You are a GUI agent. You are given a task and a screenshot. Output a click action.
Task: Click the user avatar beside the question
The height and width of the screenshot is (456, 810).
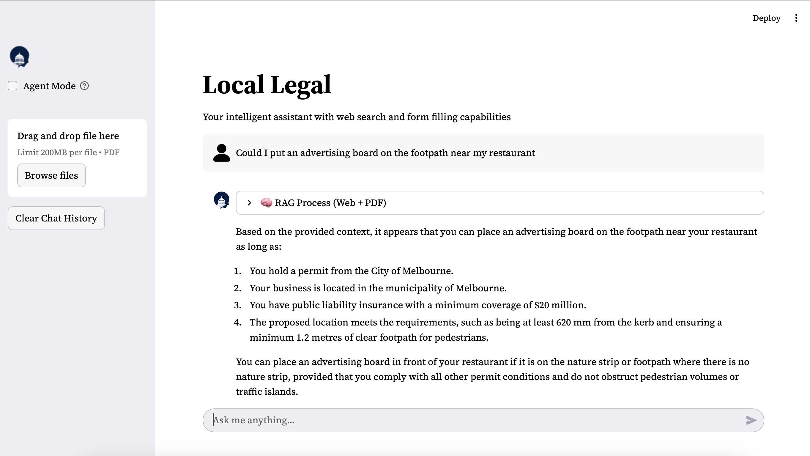point(221,153)
